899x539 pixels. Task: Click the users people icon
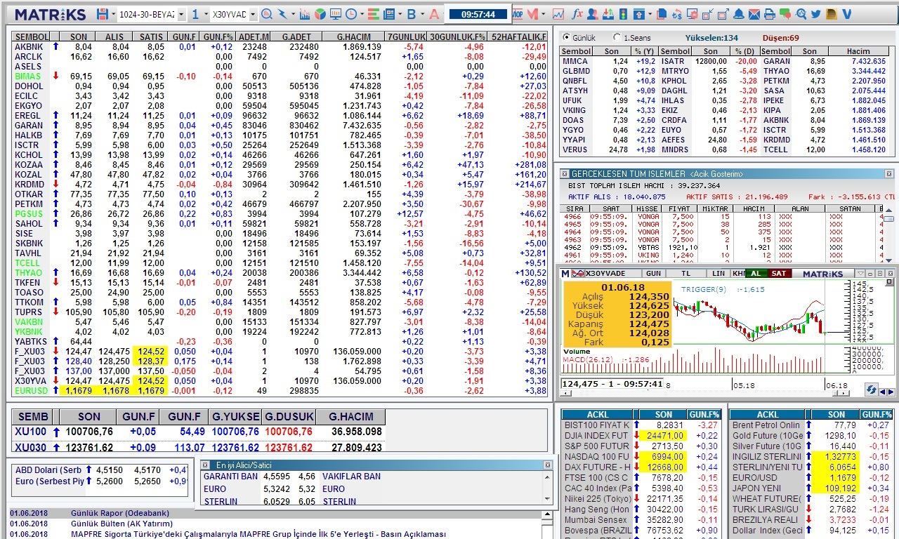[592, 14]
